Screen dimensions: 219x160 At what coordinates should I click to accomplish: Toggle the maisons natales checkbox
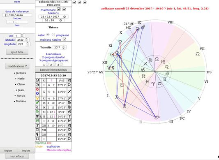tap(65, 39)
